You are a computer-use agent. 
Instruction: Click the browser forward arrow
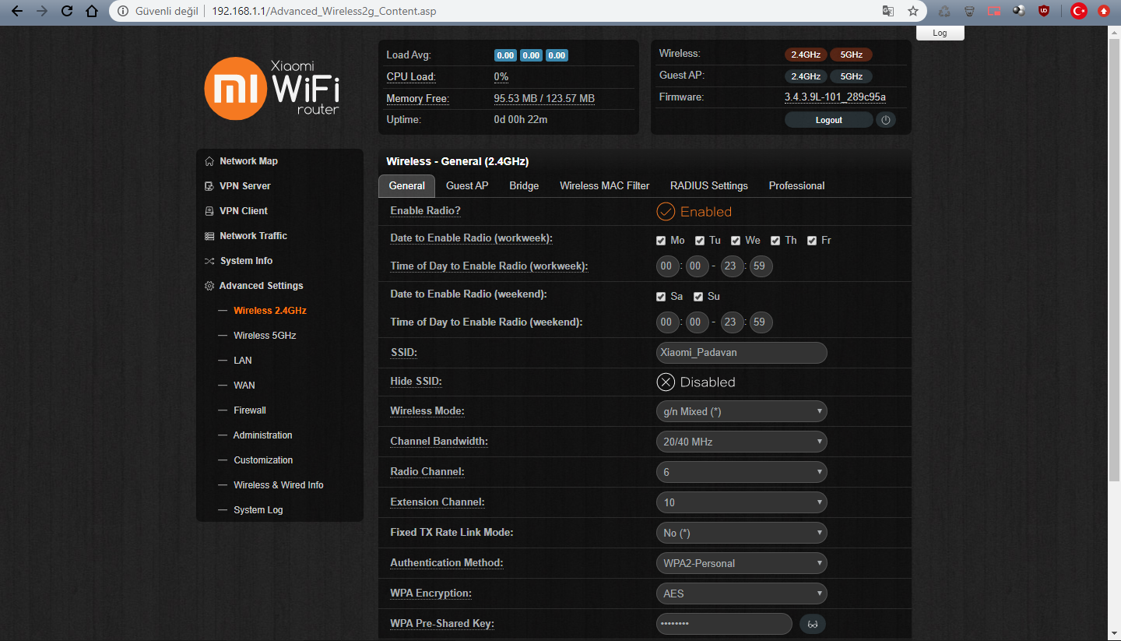pos(42,11)
